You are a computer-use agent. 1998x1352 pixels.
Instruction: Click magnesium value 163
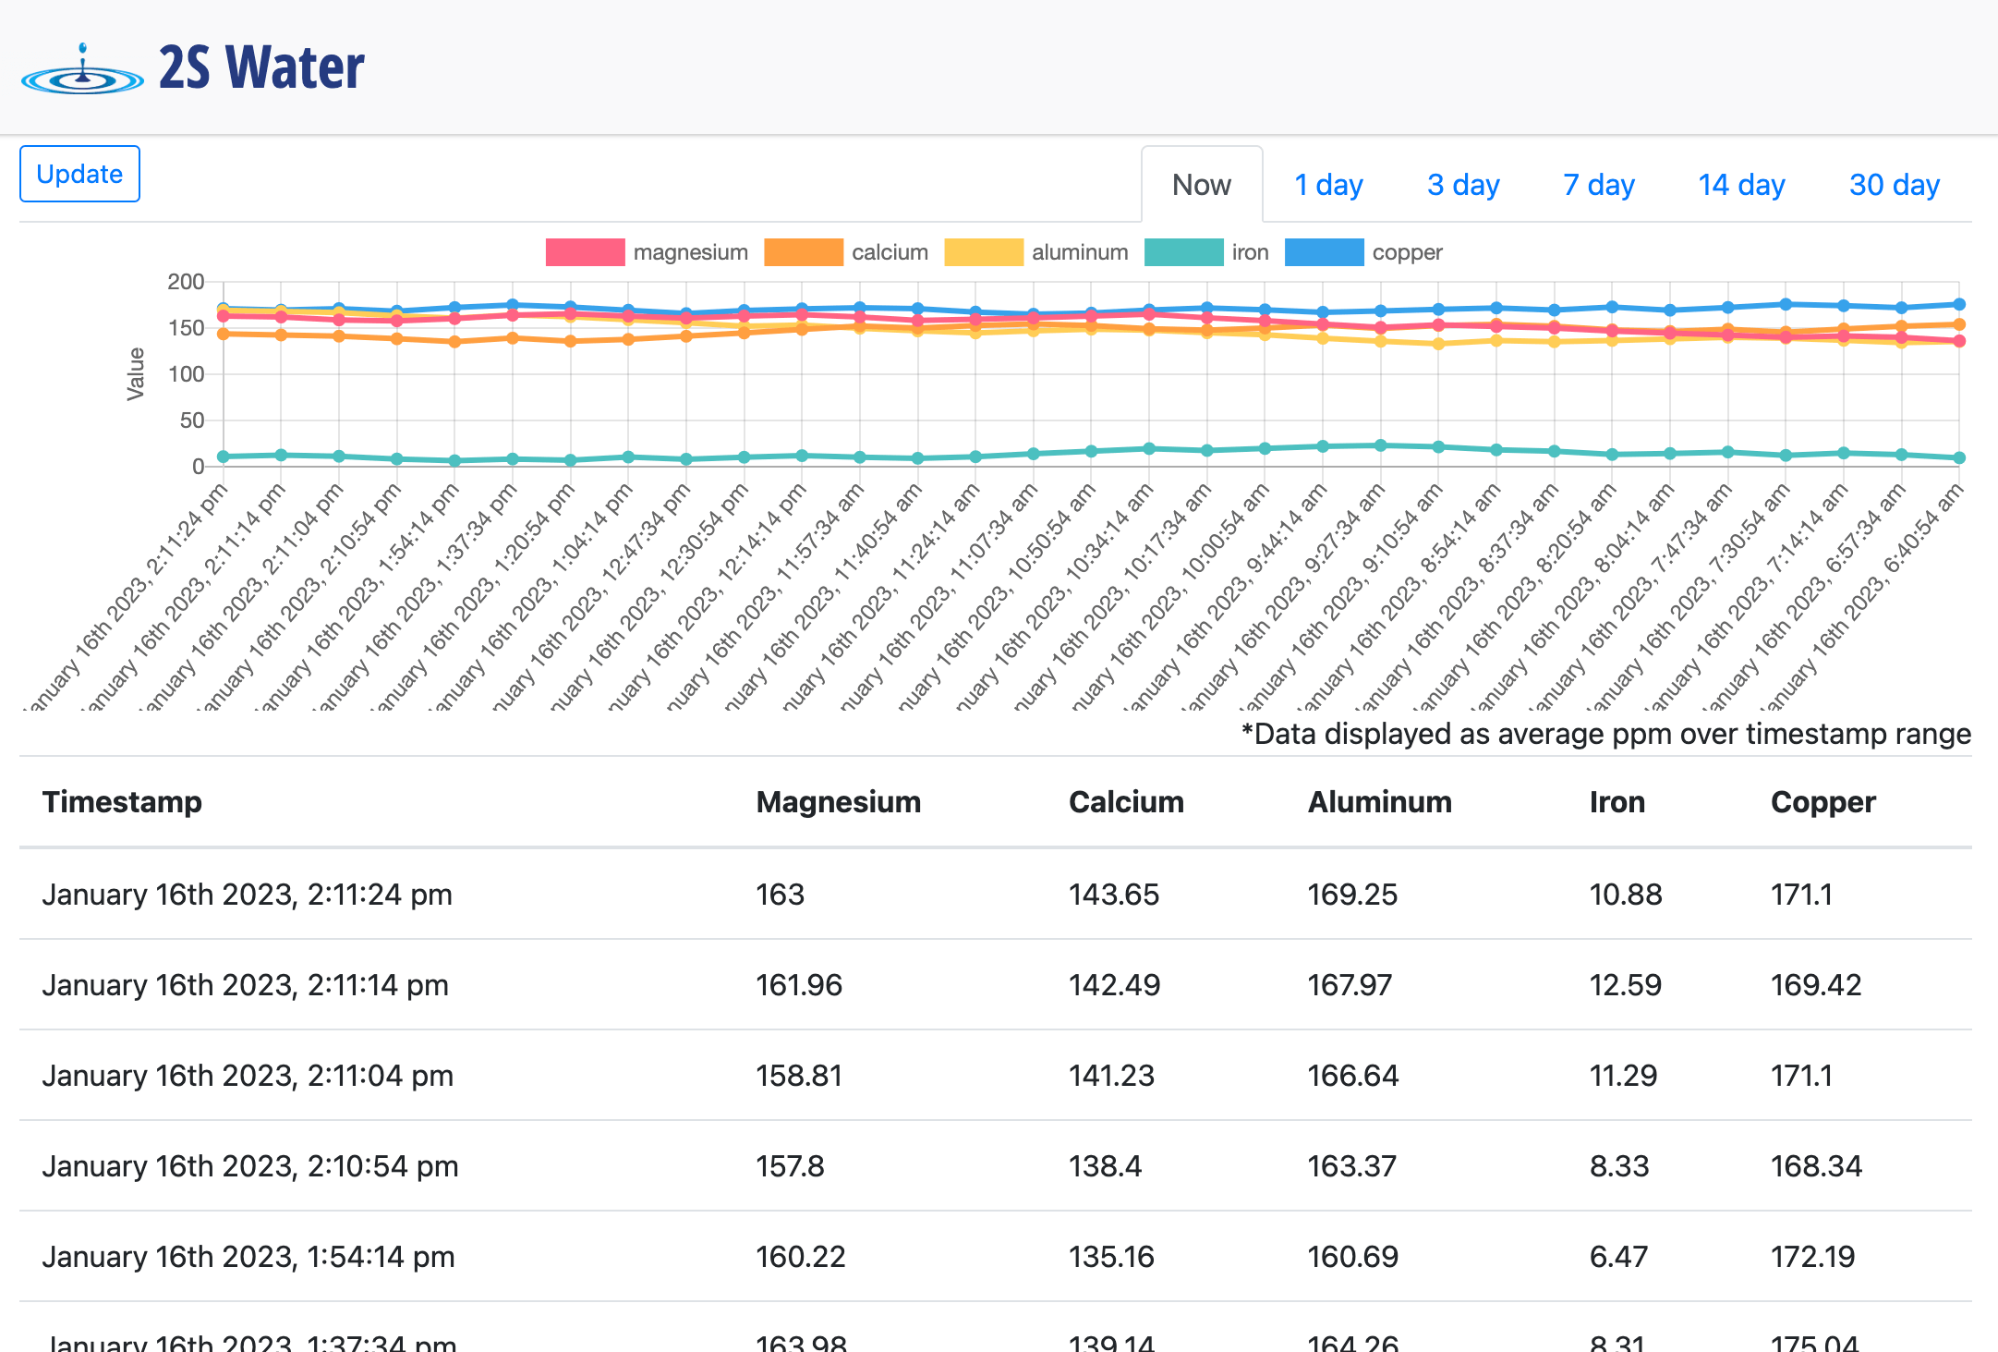[x=780, y=894]
